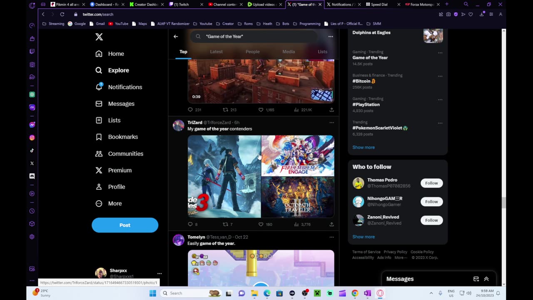Reply to TriZard's post
The height and width of the screenshot is (300, 533).
[192, 224]
